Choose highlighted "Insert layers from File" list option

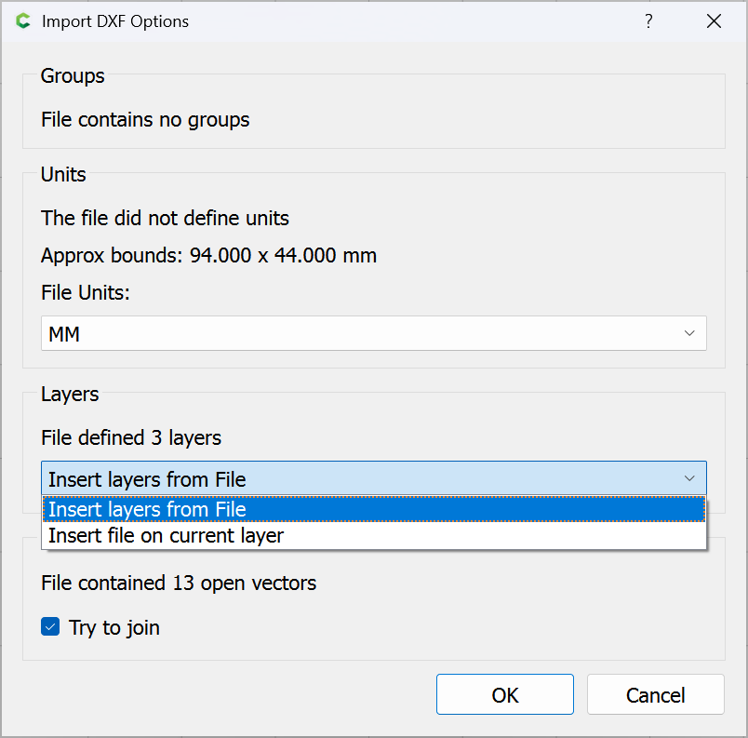click(147, 509)
